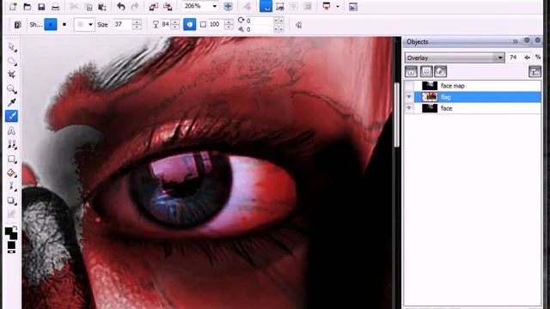
Task: Create a new document
Action: click(x=13, y=6)
